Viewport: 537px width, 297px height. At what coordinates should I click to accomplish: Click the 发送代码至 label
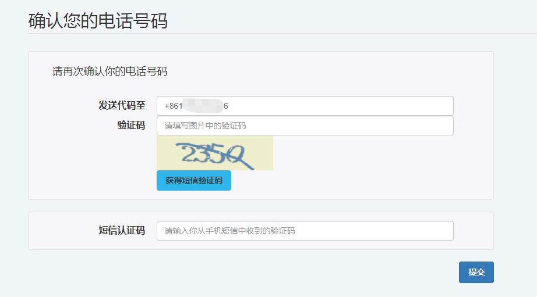click(x=122, y=105)
